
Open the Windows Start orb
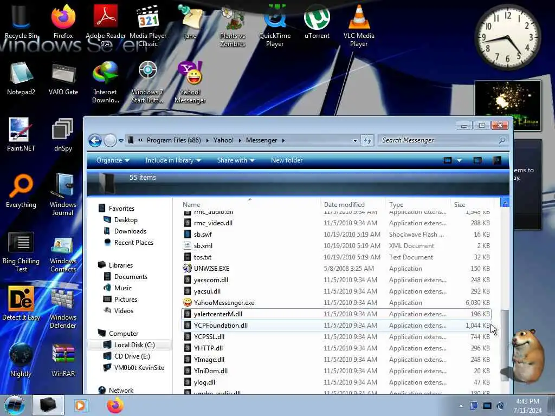[14, 405]
